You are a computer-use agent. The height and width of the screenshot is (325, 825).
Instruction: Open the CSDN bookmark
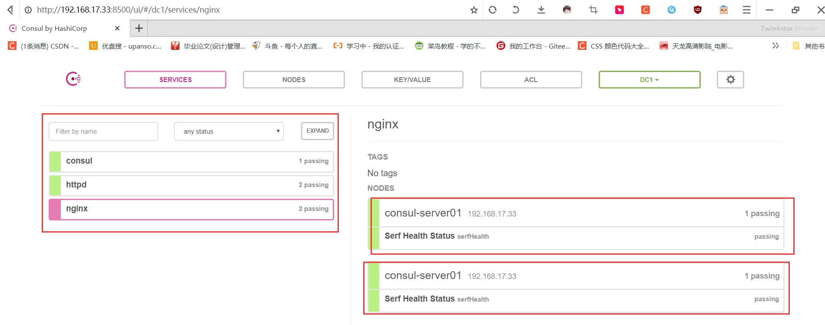click(44, 46)
